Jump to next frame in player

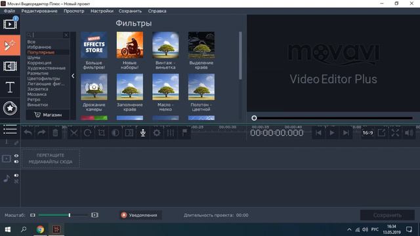click(346, 132)
